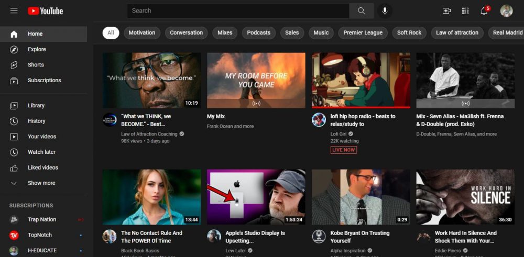Click the 22K watching text

345,141
